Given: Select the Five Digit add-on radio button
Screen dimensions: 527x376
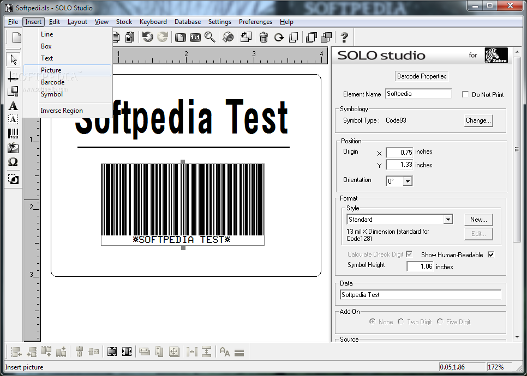Looking at the screenshot, I should 440,322.
